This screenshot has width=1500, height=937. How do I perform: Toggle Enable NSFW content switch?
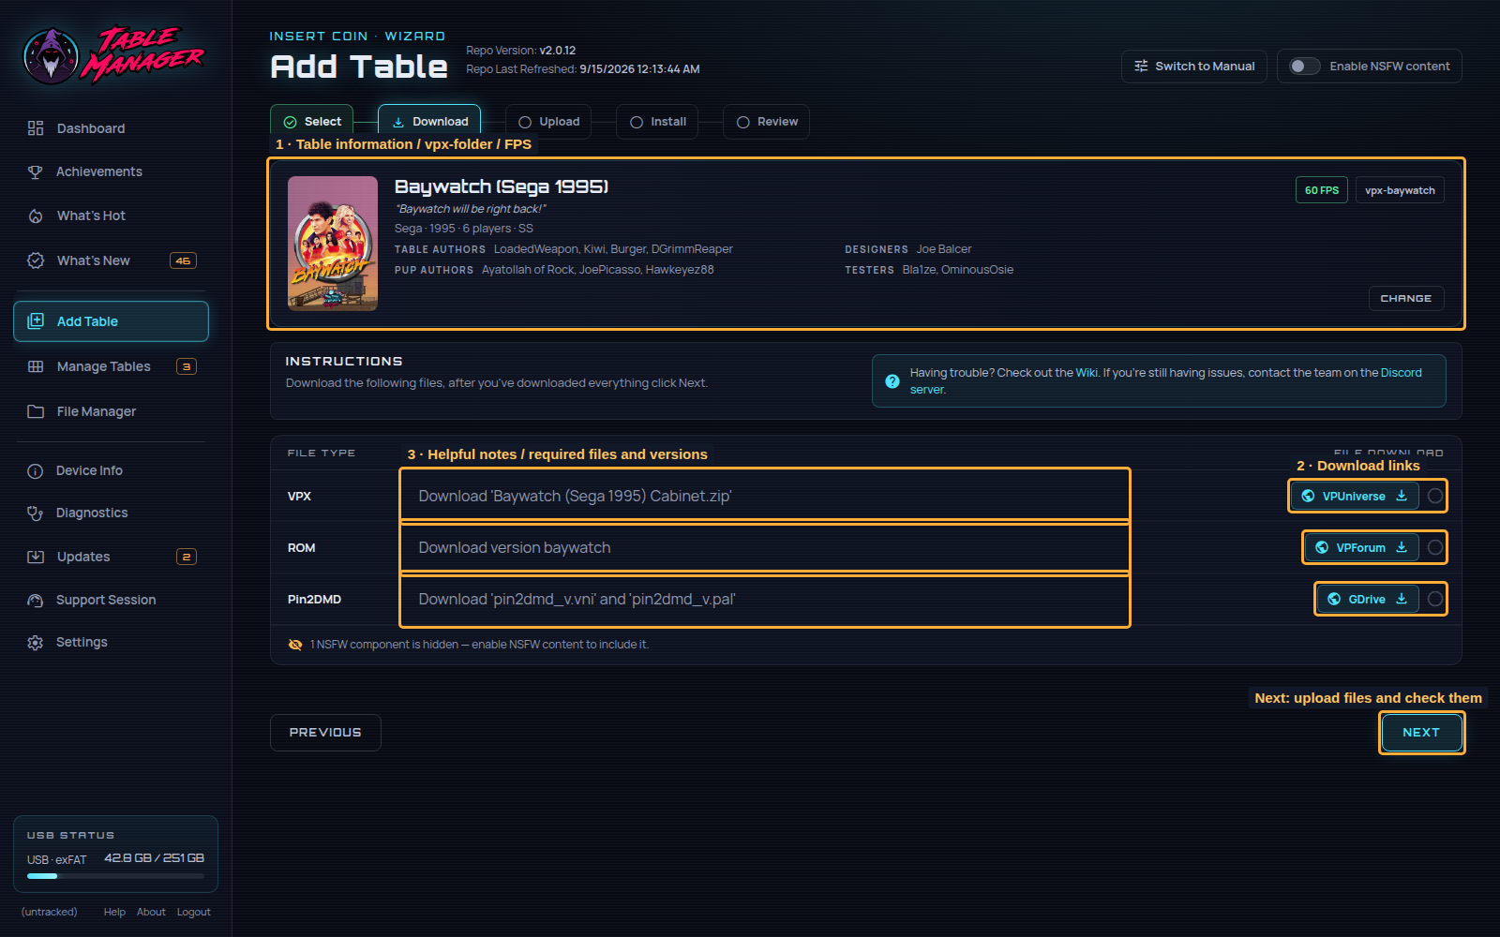(1304, 67)
